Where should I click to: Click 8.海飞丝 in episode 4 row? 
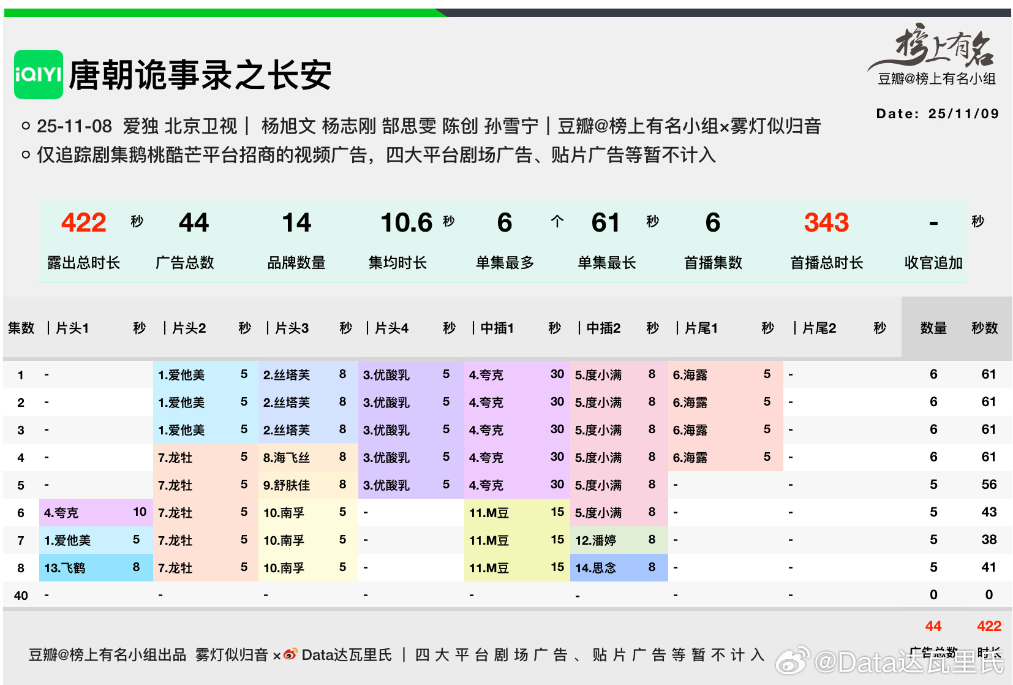(287, 458)
